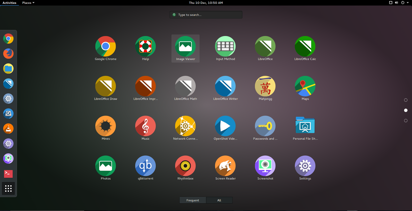Open the labeled Settings app in the grid

[x=305, y=166]
